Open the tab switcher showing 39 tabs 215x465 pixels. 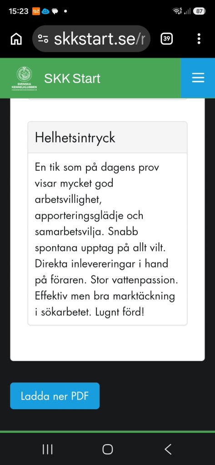[x=167, y=39]
